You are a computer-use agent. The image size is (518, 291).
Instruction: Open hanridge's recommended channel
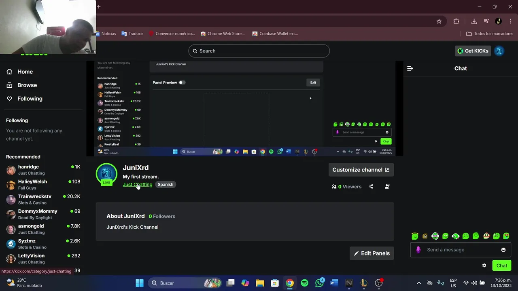coord(43,170)
